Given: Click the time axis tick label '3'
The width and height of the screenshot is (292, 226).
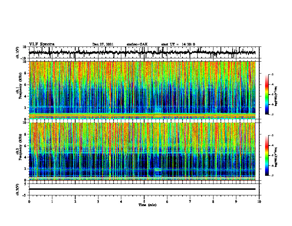Looking at the screenshot, I should pos(98,202).
